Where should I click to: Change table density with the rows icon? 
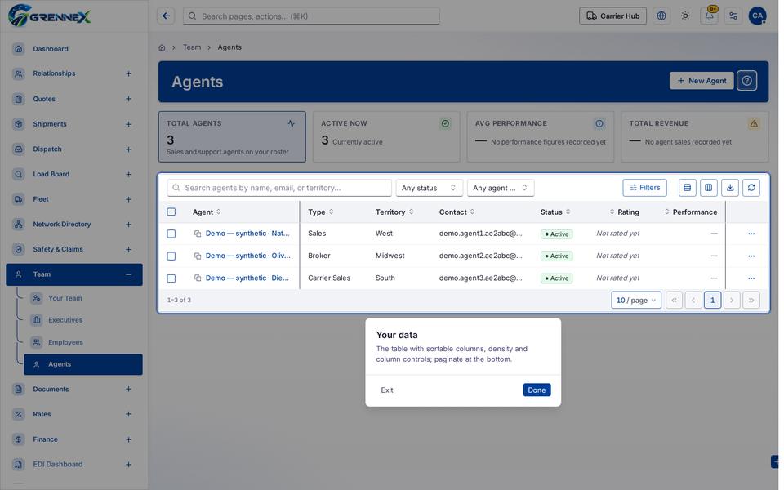pyautogui.click(x=687, y=188)
